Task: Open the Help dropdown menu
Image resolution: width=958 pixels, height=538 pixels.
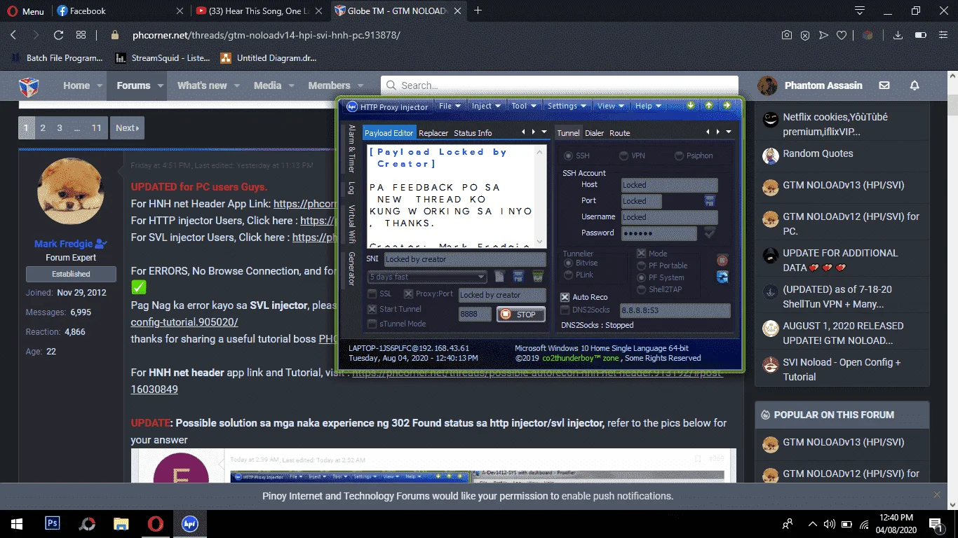Action: [x=648, y=106]
